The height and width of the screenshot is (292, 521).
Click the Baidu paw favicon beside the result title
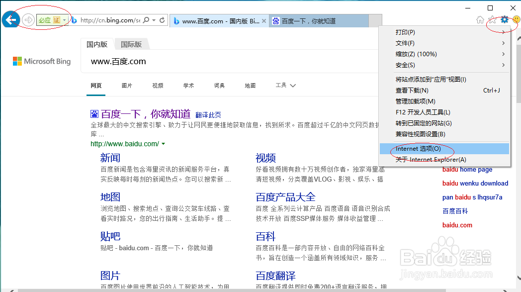pos(94,114)
